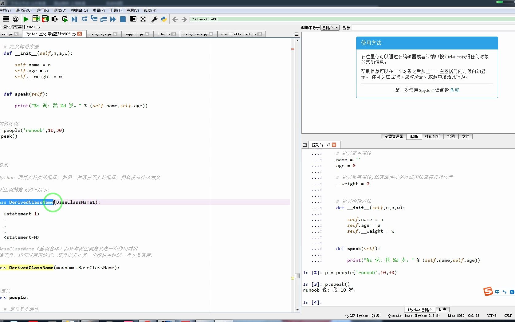This screenshot has width=515, height=322.
Task: Switch to 文件 pane tab
Action: pos(466,136)
